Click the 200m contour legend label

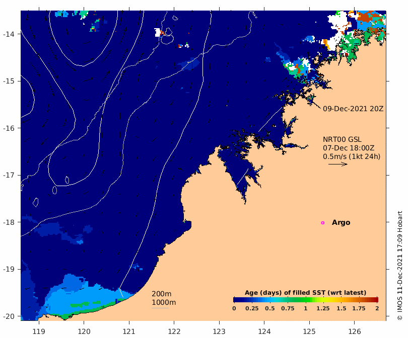pyautogui.click(x=161, y=294)
